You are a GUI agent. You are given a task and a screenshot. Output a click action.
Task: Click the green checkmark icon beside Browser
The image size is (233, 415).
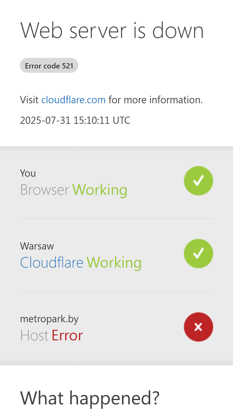pos(198,180)
